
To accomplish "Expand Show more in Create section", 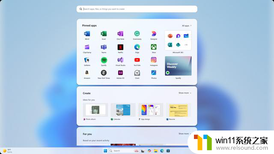I will click(185, 93).
